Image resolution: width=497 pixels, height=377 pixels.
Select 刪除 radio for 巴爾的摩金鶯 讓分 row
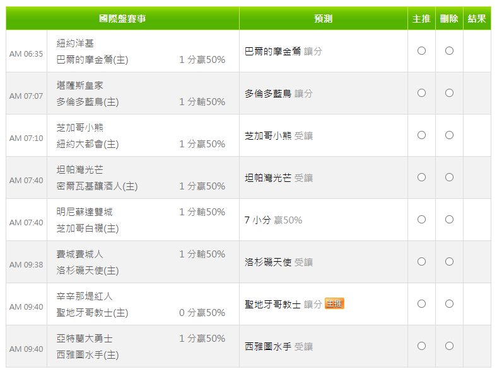(x=449, y=50)
